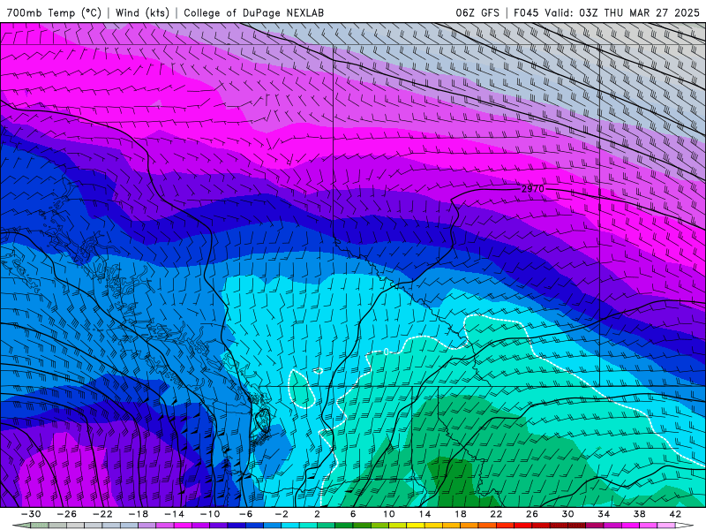Select the "College of DuPage NEXLAB" credit text
The width and height of the screenshot is (706, 530).
coord(253,12)
